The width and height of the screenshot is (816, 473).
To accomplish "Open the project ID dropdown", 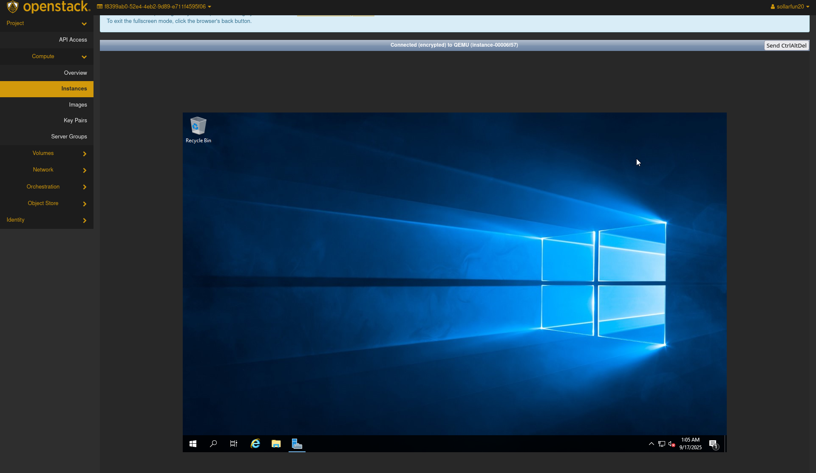I will [x=154, y=7].
